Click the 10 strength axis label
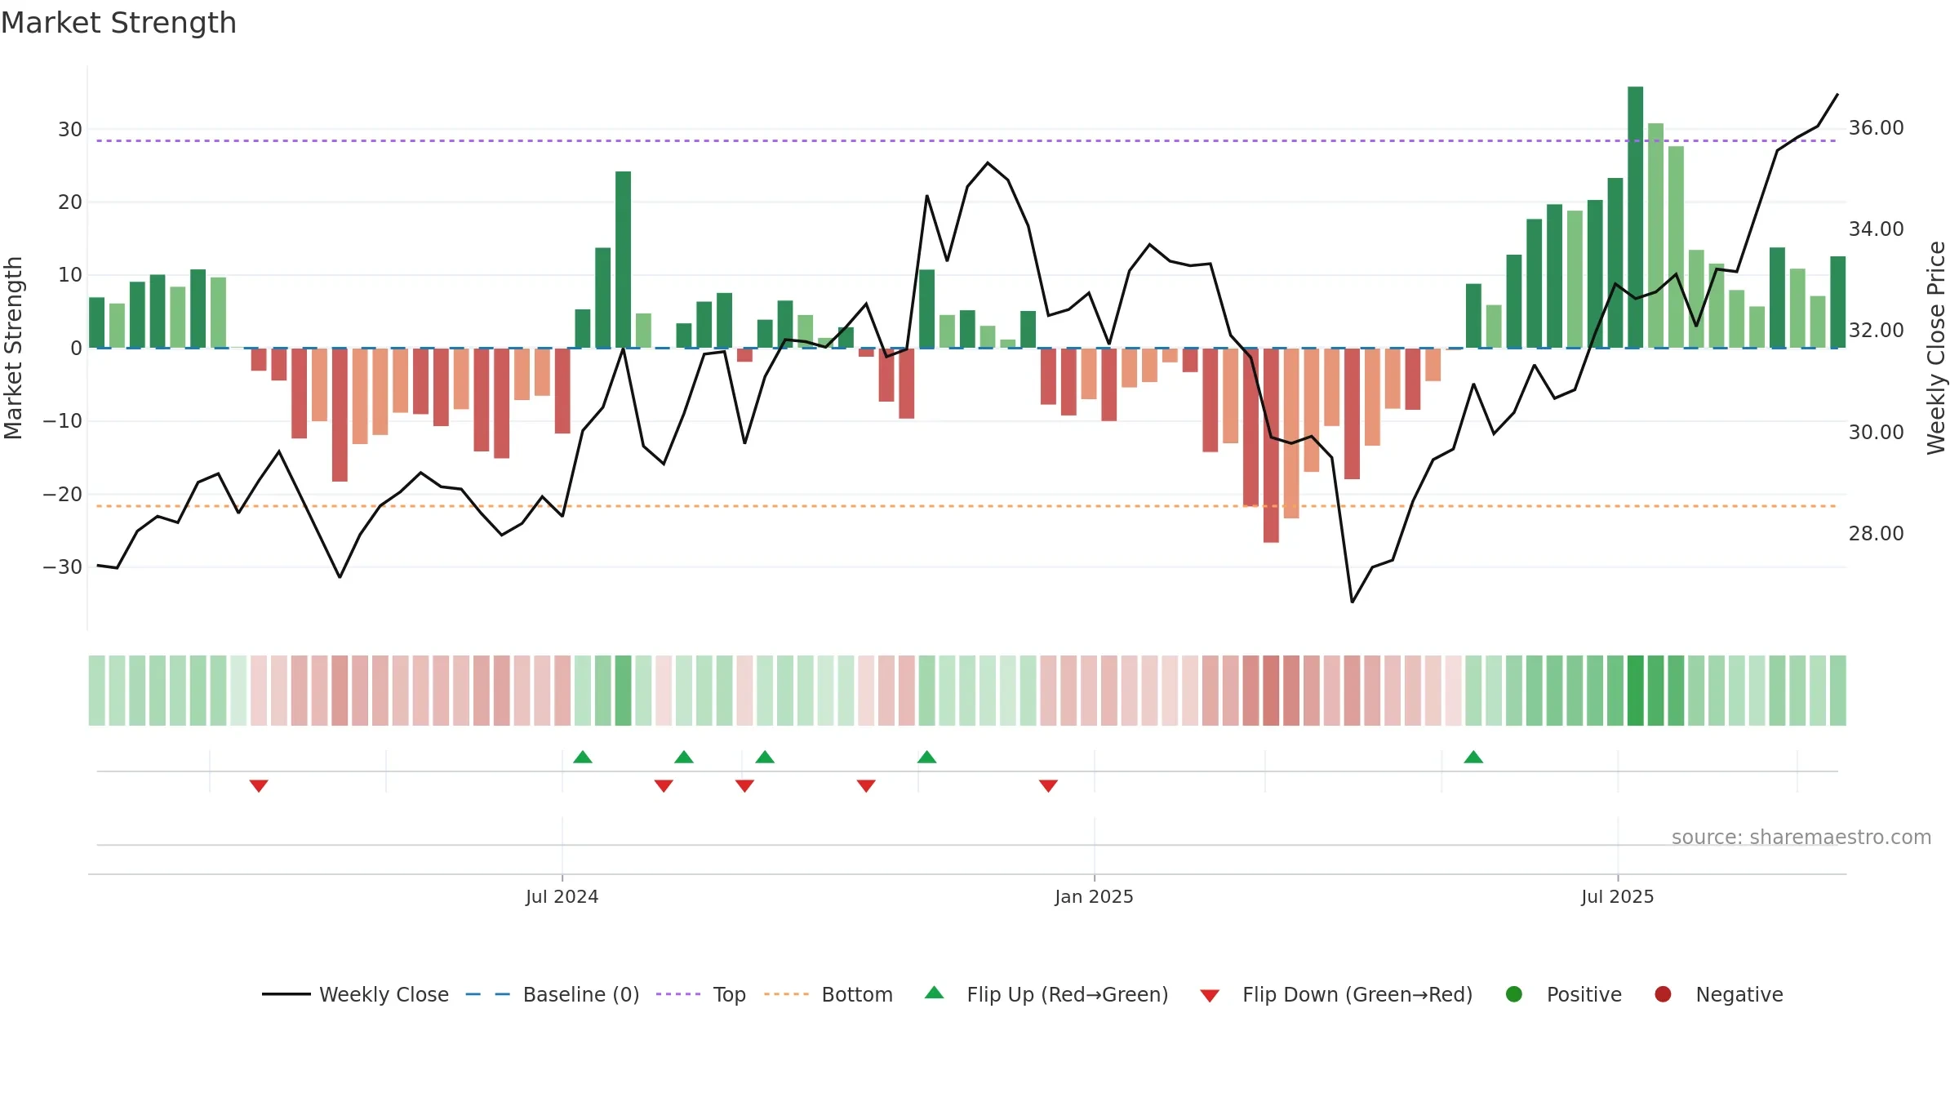Viewport: 1959px width, 1102px height. click(x=70, y=275)
